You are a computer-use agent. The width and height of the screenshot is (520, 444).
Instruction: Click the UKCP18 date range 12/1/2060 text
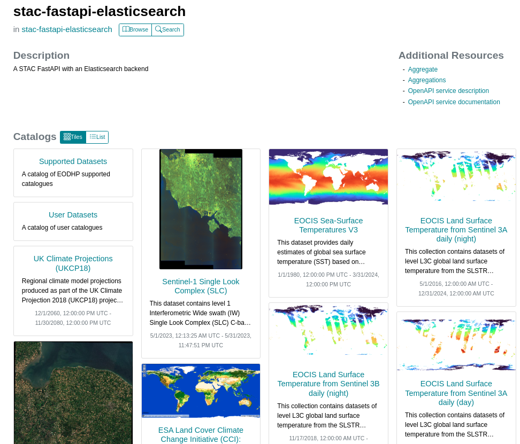click(x=73, y=318)
